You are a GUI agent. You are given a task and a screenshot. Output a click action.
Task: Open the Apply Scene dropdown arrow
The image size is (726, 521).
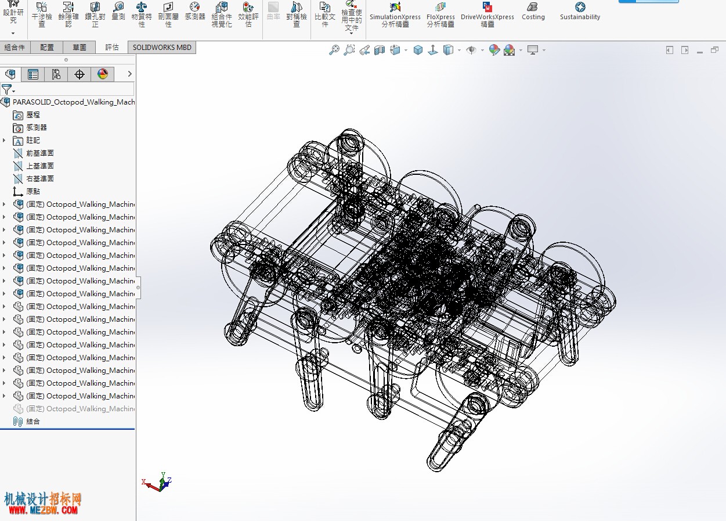(520, 51)
